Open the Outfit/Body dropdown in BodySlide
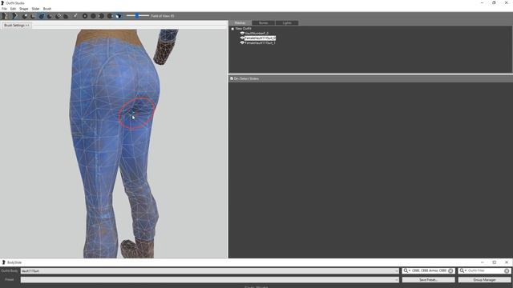 point(210,270)
